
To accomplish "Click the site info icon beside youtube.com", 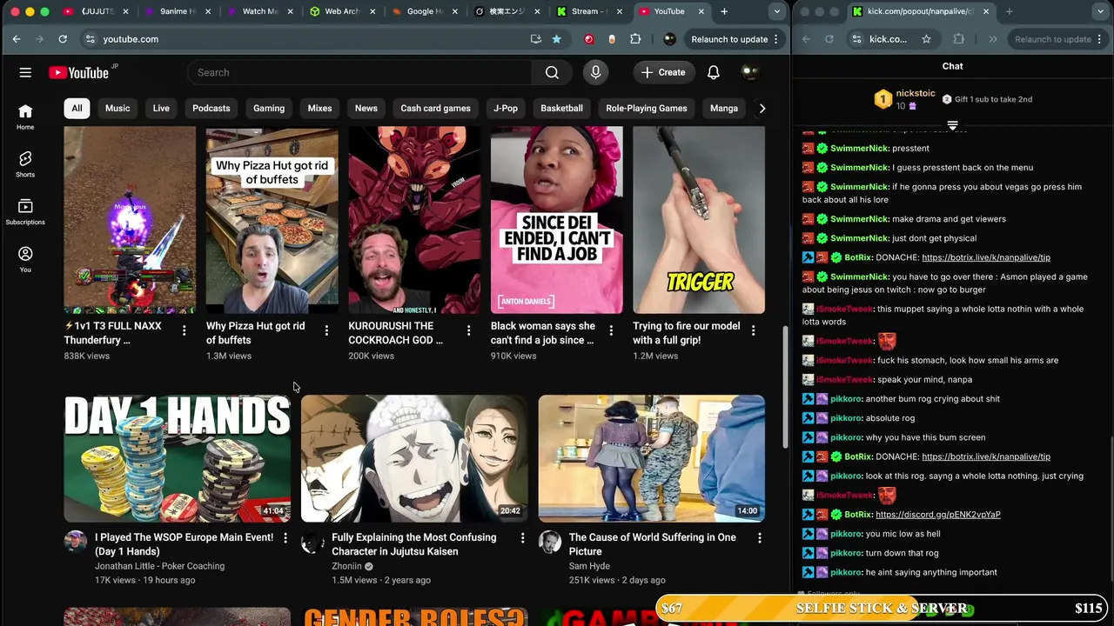I will click(x=90, y=39).
